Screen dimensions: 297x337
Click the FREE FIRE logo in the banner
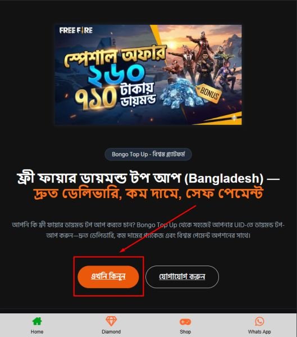pyautogui.click(x=76, y=30)
